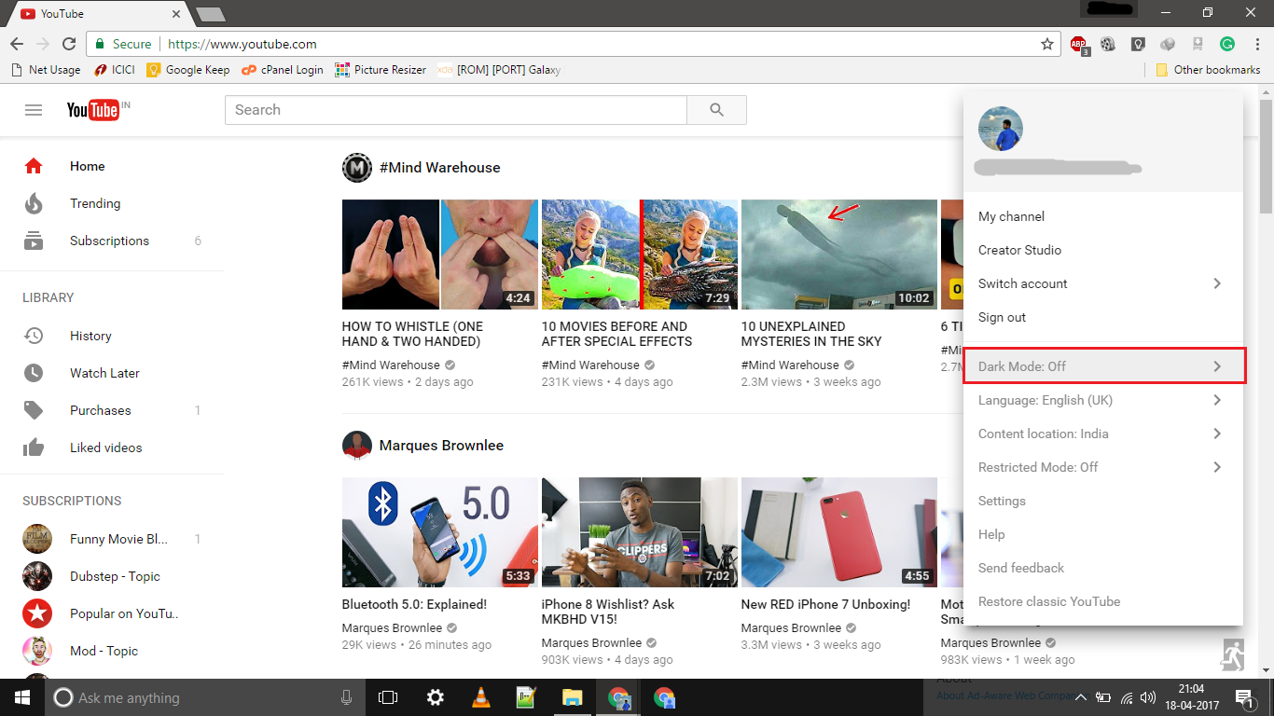Open iPhone 8 Wishlist video thumbnail
The image size is (1274, 716).
coord(640,532)
